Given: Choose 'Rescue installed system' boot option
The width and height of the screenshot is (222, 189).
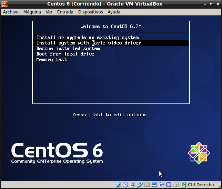Looking at the screenshot, I should tap(68, 49).
